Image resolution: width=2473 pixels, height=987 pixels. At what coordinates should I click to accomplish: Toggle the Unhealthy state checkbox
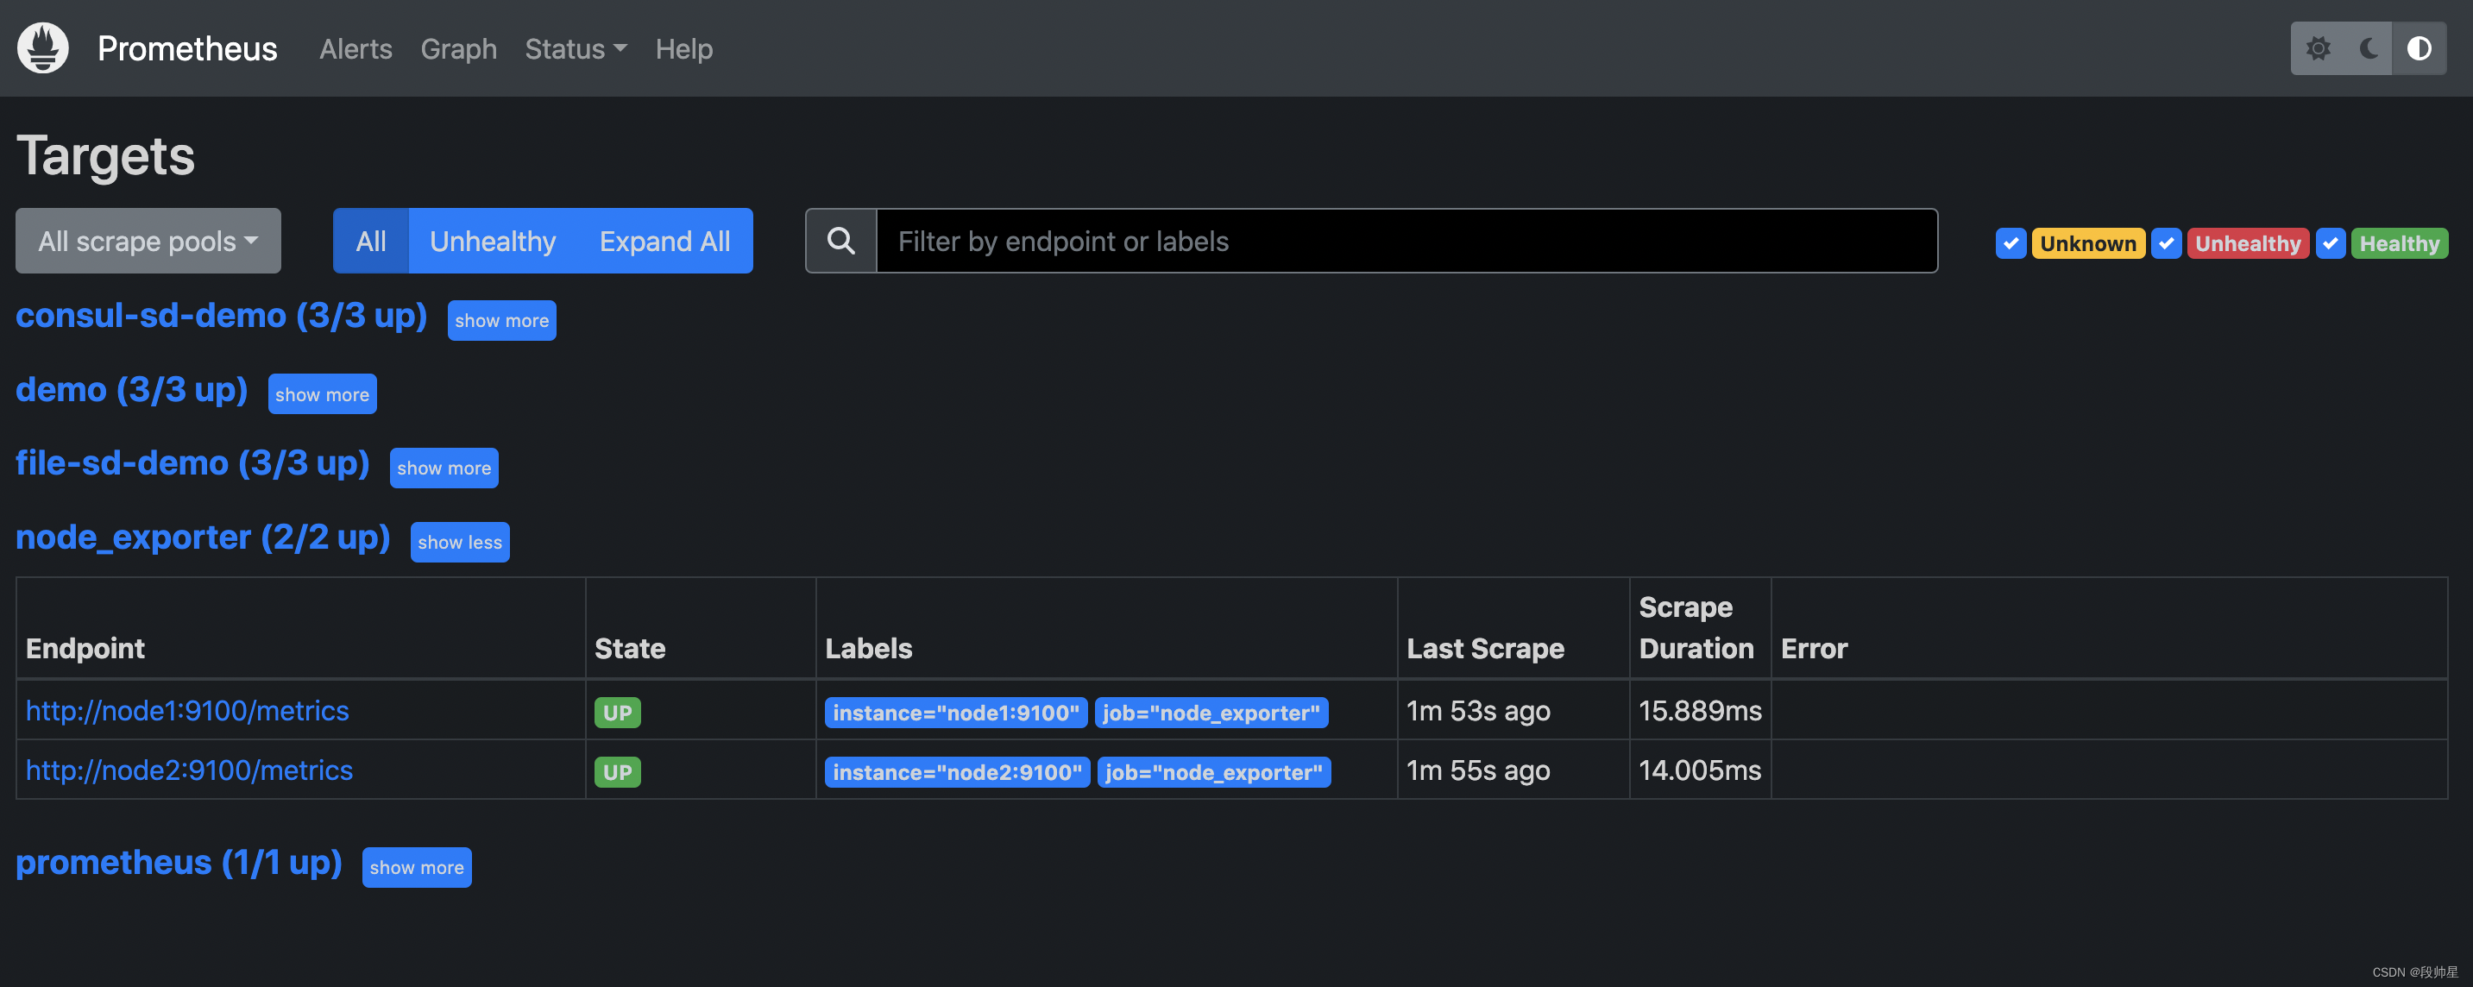pos(2166,243)
